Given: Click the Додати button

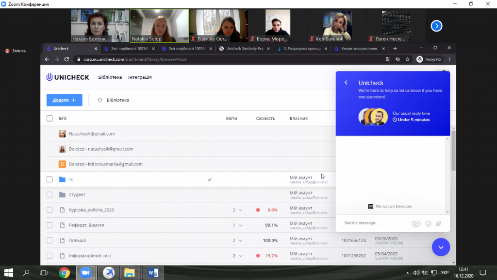Looking at the screenshot, I should (x=64, y=100).
